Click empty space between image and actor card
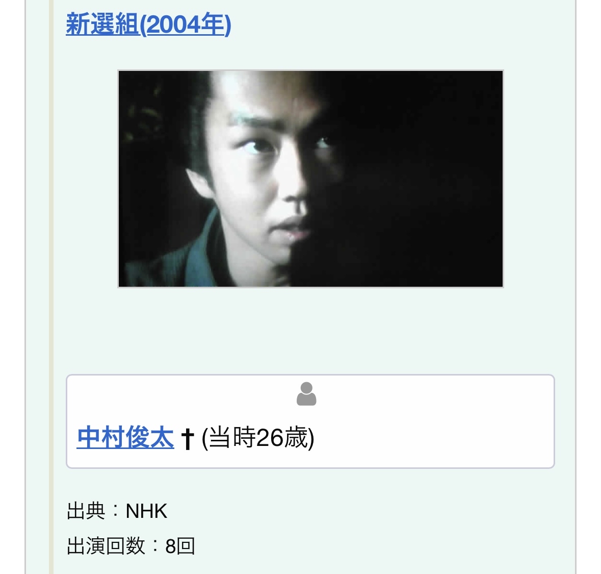 (x=310, y=331)
